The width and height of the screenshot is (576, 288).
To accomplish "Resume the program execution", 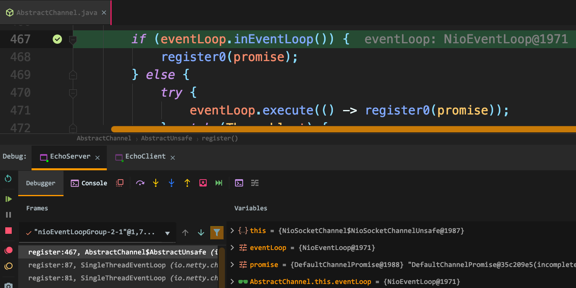I will coord(8,199).
